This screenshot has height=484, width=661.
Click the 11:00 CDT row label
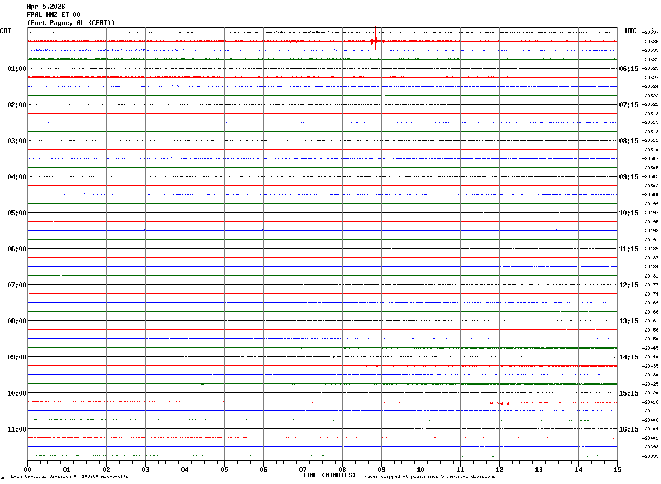(16, 429)
